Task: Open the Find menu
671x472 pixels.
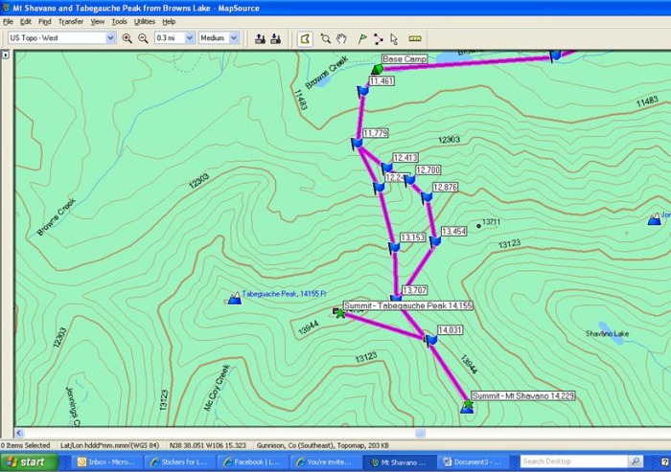Action: coord(44,21)
